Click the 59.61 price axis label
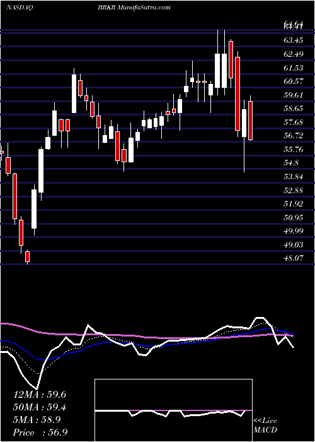 pos(294,95)
